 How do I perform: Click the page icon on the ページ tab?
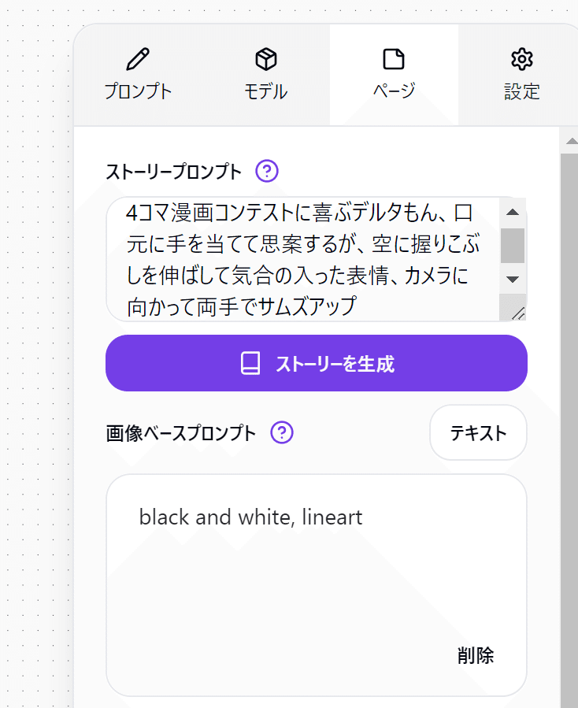tap(394, 58)
